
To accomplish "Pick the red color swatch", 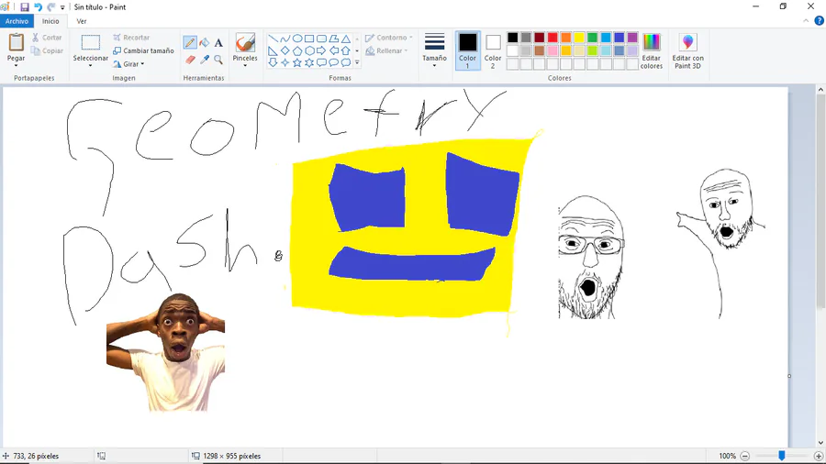I will click(553, 38).
